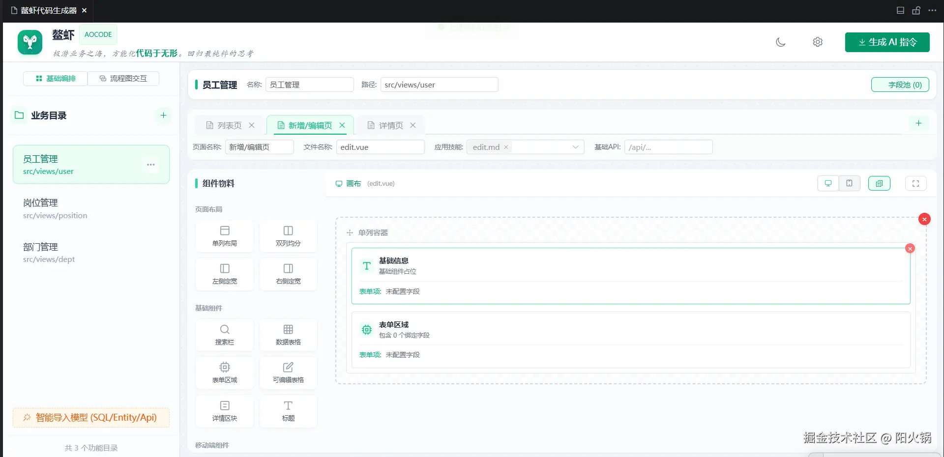Remove the edit.md skill tag
The image size is (944, 457).
coord(506,147)
